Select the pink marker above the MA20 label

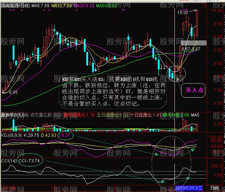click(x=77, y=10)
